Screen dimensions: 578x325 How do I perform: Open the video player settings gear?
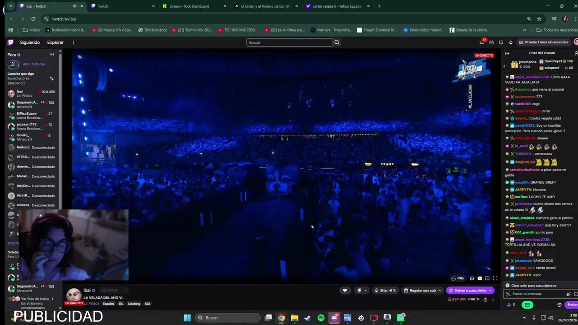tap(472, 279)
